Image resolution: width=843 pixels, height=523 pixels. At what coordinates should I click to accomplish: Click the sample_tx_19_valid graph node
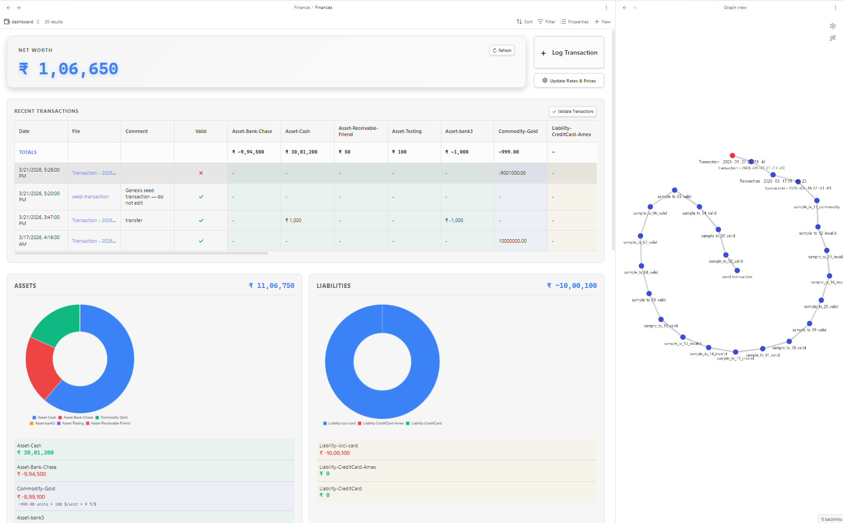[809, 323]
